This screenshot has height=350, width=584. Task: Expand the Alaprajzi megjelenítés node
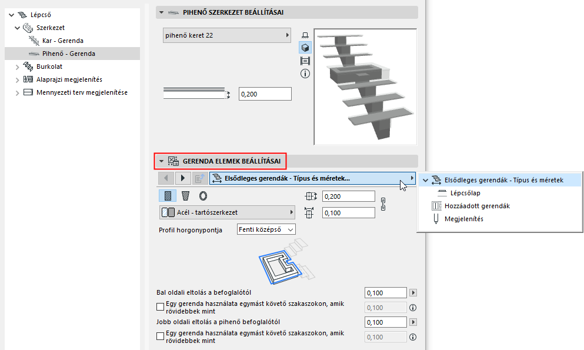pos(18,79)
